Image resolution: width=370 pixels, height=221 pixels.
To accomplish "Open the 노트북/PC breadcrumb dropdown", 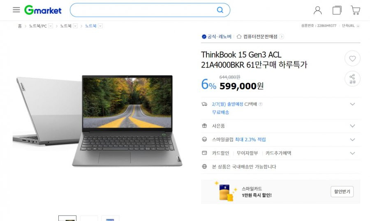I will [x=51, y=26].
